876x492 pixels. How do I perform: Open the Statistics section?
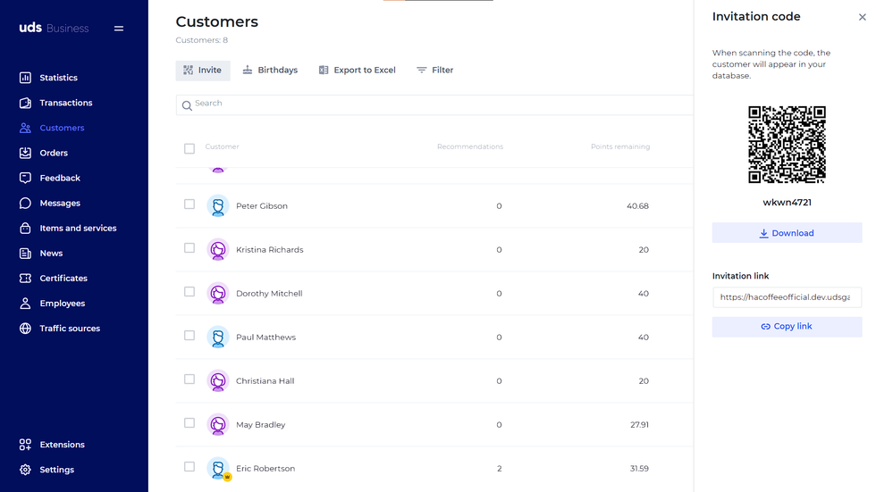[x=59, y=78]
